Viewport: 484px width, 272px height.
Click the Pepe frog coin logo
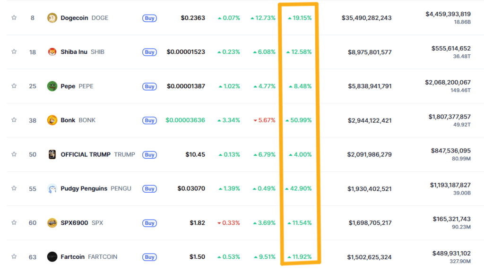52,86
